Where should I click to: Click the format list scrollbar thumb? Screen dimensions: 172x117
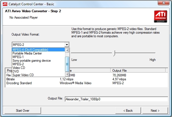(67, 64)
